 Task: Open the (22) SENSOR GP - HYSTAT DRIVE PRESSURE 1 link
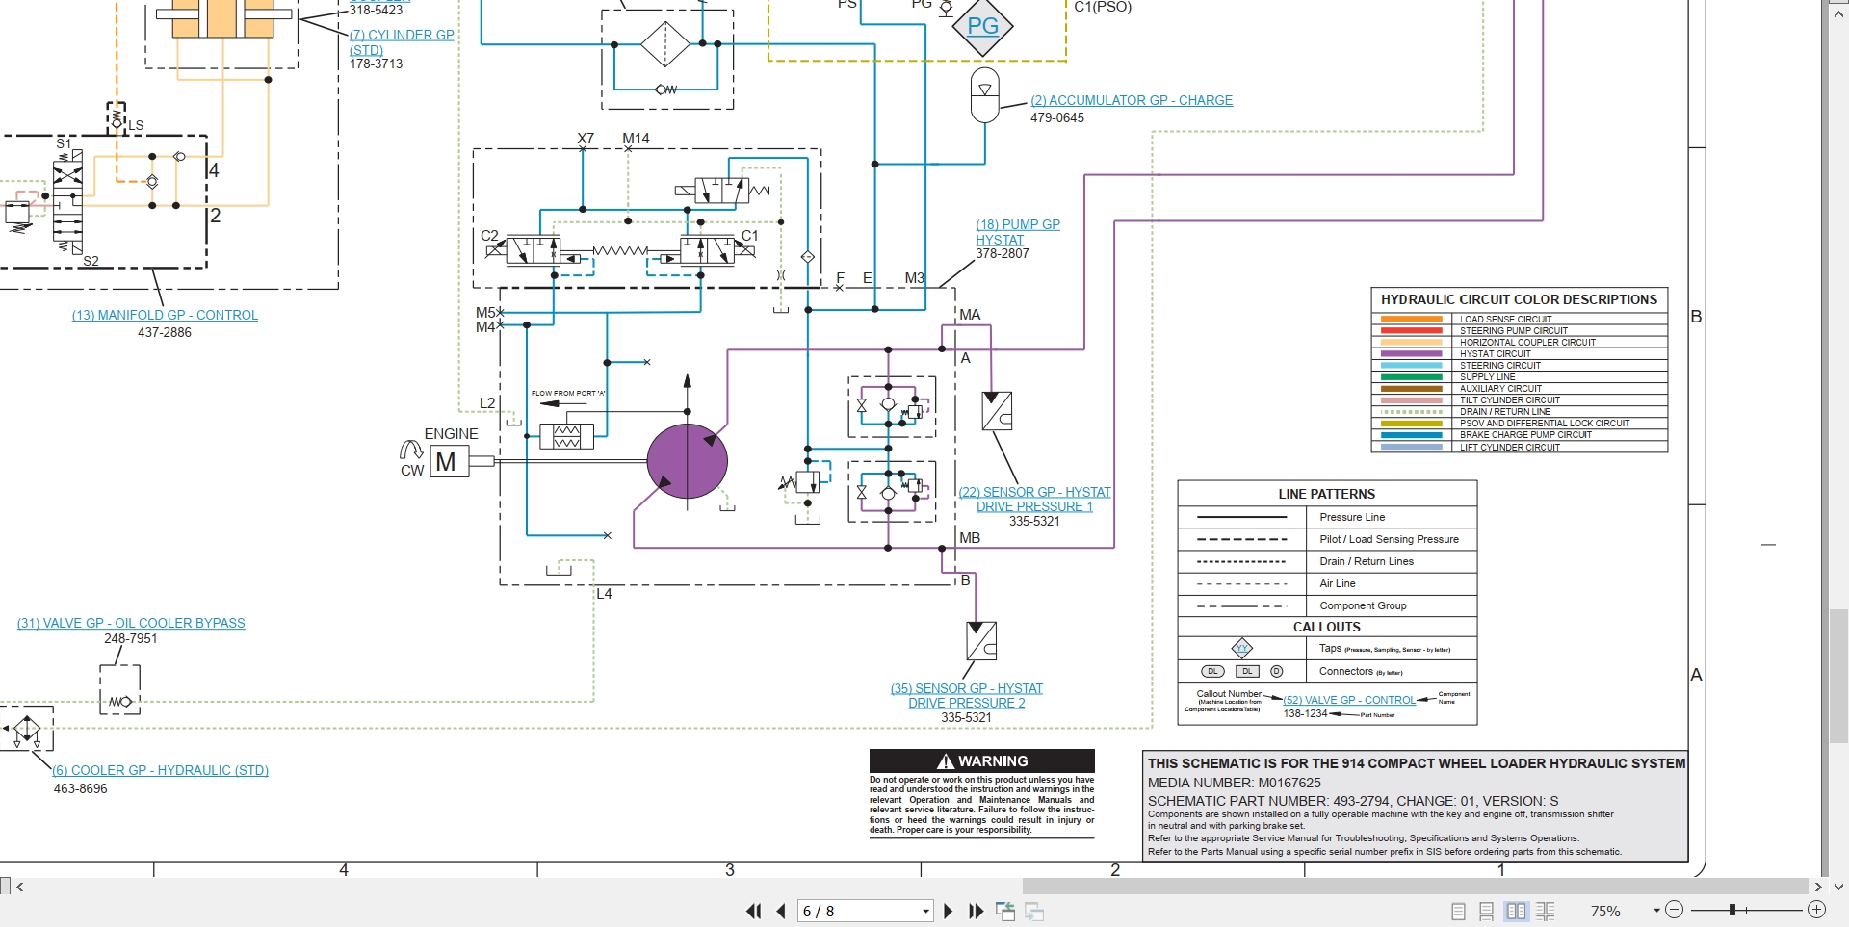[1034, 500]
